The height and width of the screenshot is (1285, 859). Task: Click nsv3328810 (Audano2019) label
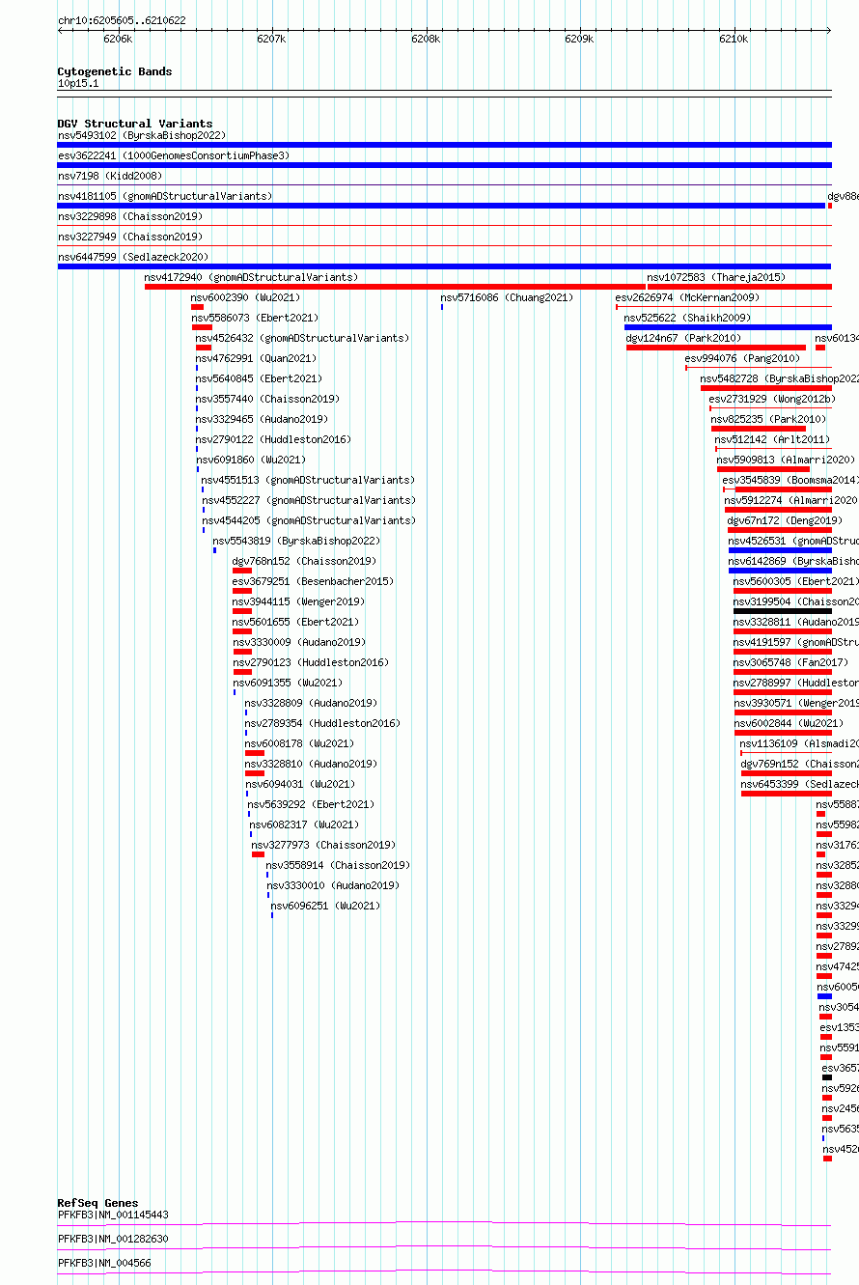click(311, 765)
